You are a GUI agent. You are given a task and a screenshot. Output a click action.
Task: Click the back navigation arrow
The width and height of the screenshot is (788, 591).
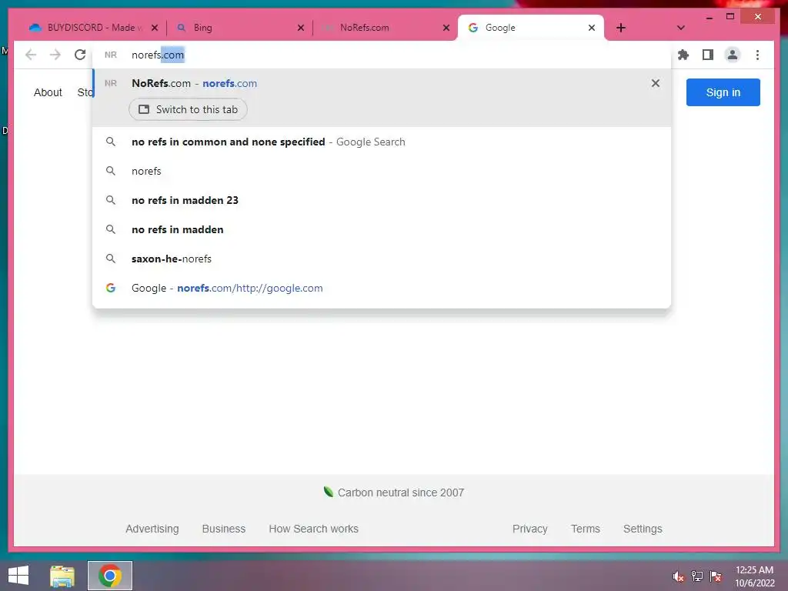click(x=31, y=55)
